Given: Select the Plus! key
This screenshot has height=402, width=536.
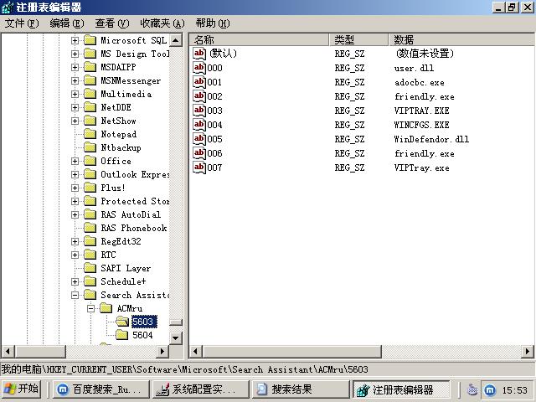Looking at the screenshot, I should 113,188.
